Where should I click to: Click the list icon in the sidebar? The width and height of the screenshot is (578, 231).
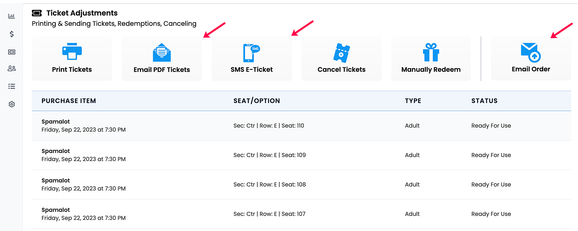[12, 86]
